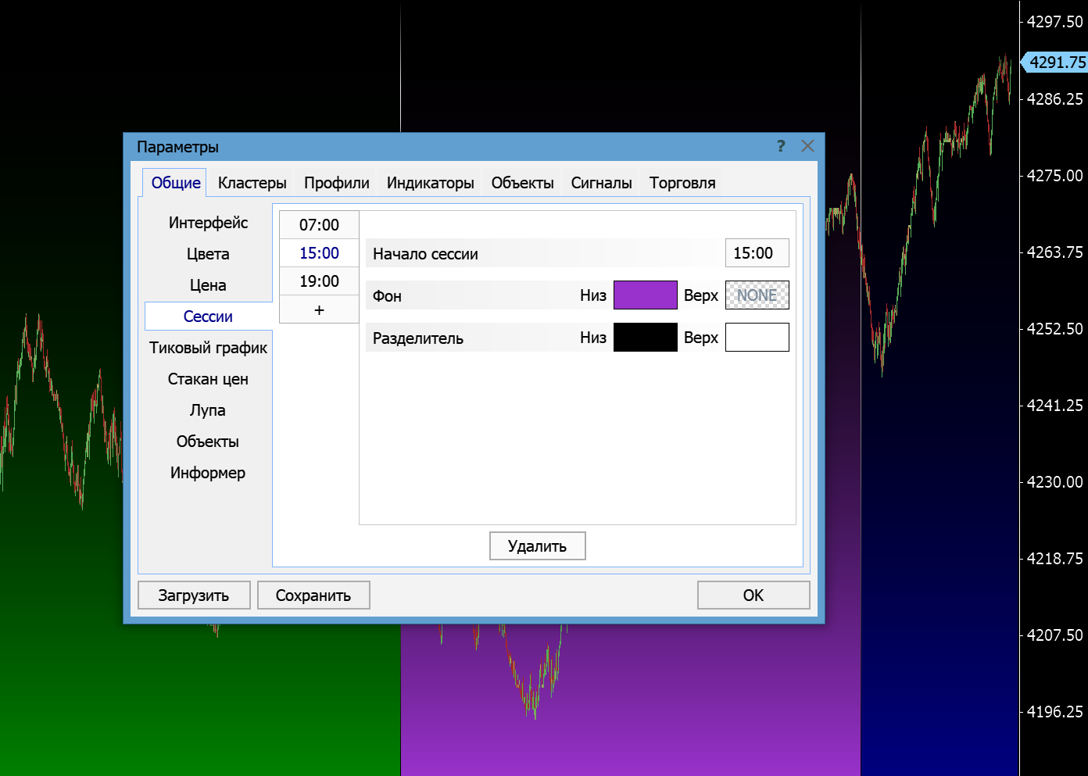Select Тиковый график in the sidebar
The image size is (1088, 776).
pos(208,348)
